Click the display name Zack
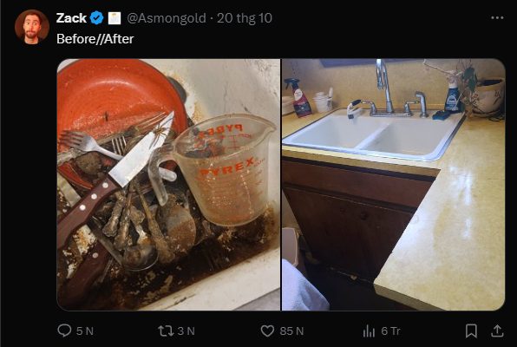 [71, 18]
